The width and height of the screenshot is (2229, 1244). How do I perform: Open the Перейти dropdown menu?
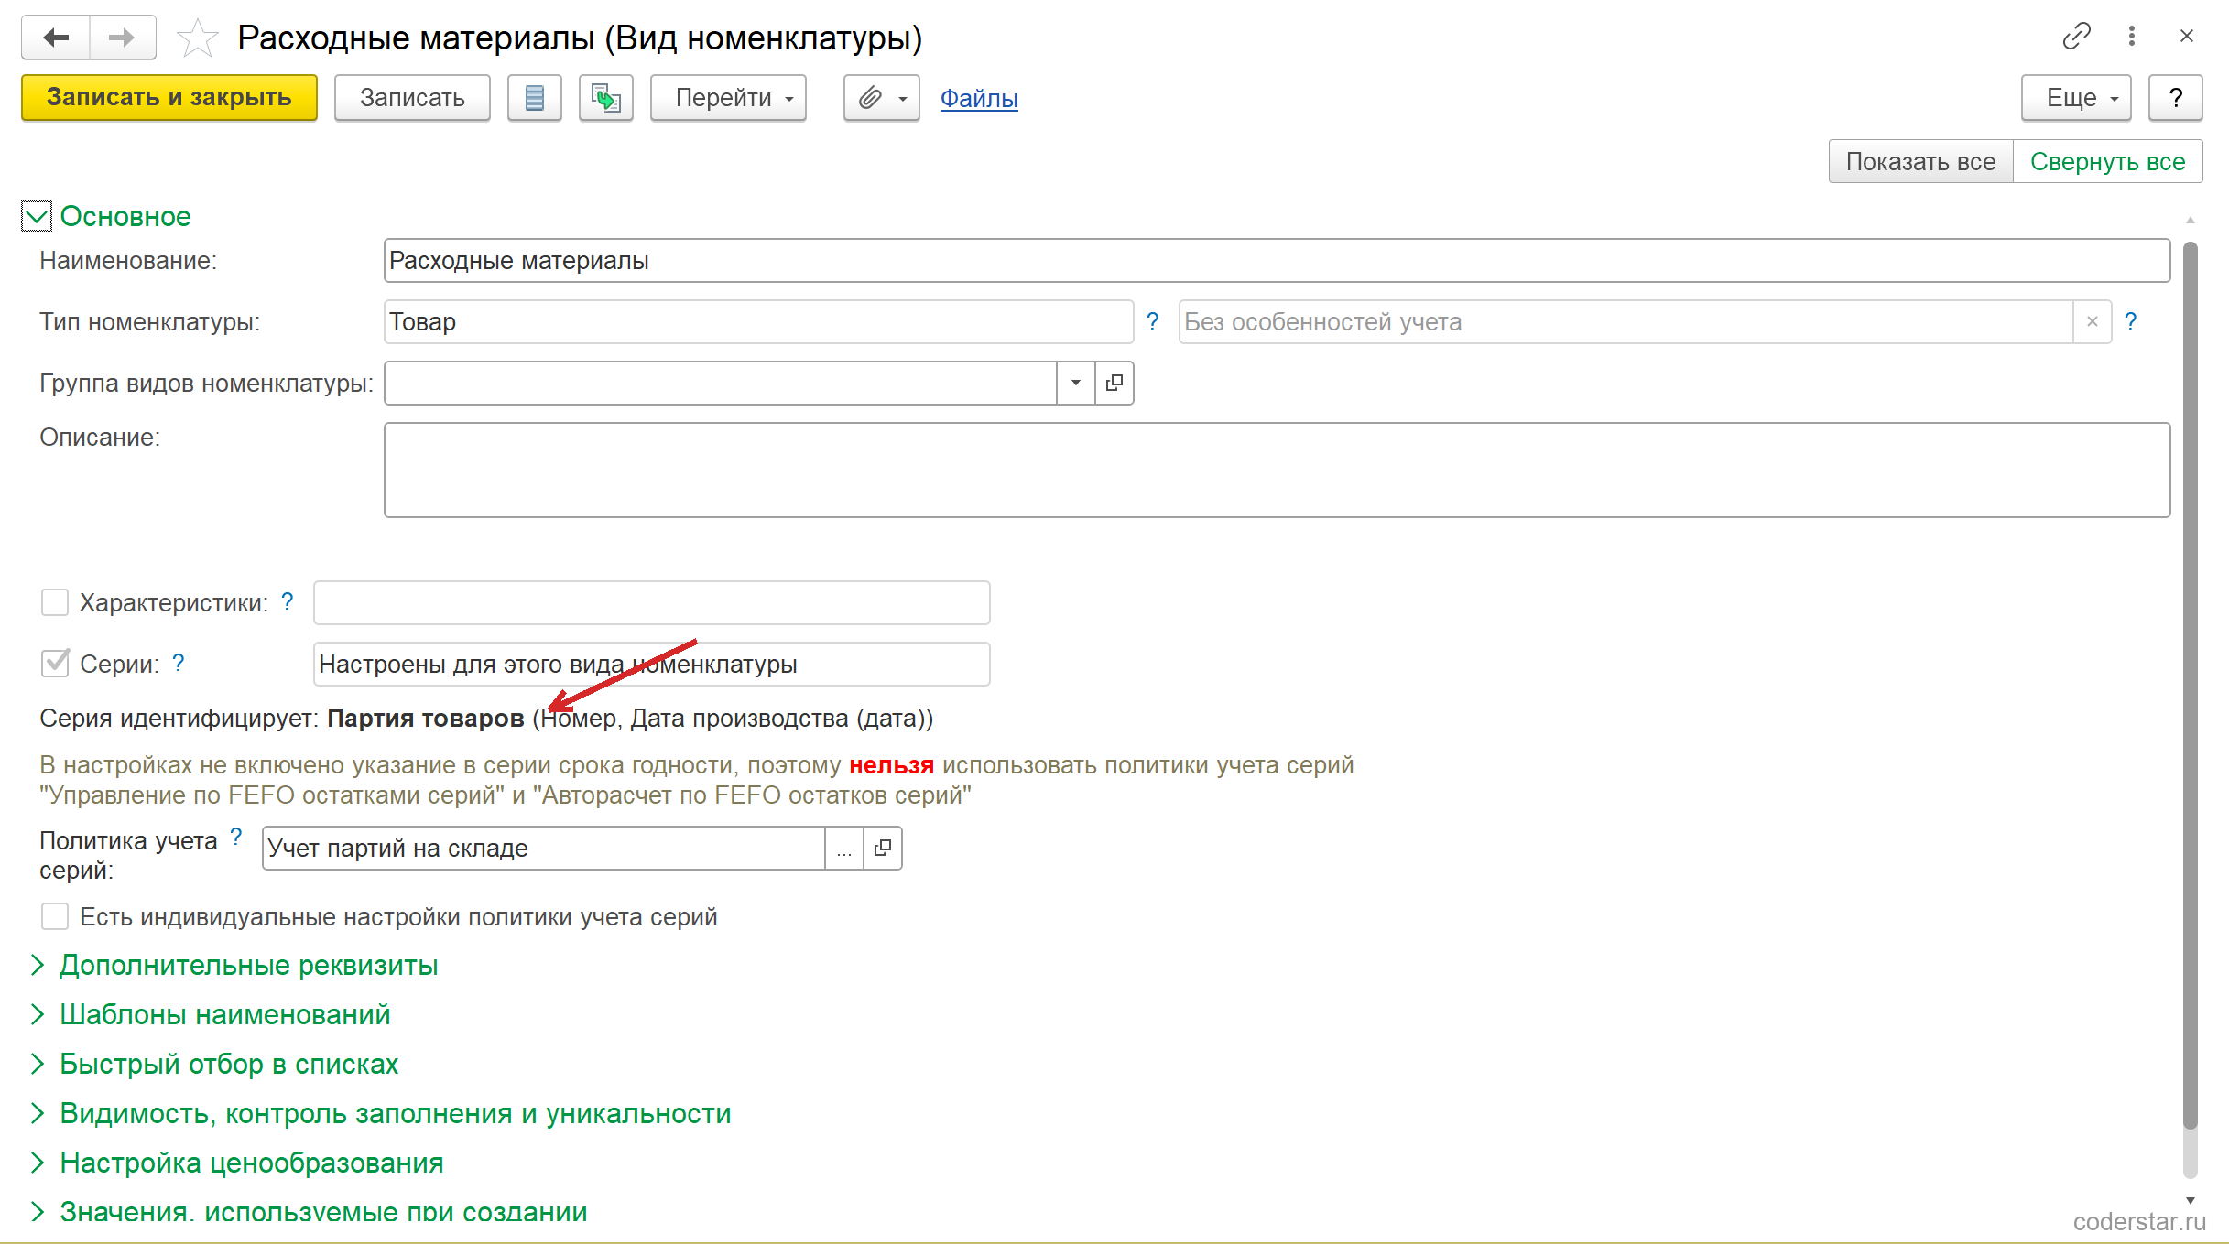(x=729, y=98)
